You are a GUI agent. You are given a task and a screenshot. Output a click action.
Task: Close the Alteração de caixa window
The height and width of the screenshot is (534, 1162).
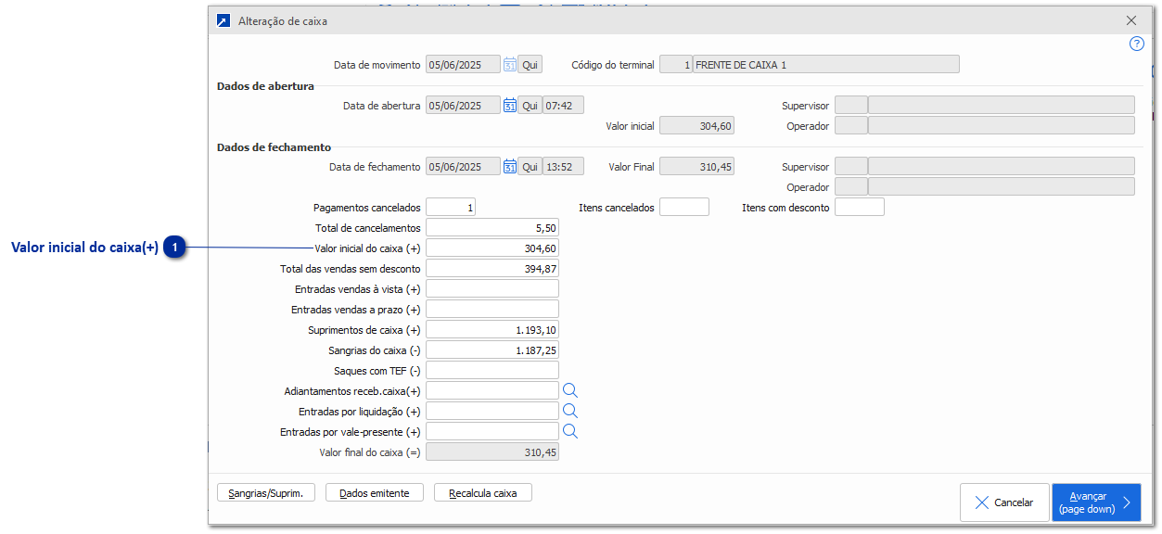click(1131, 20)
